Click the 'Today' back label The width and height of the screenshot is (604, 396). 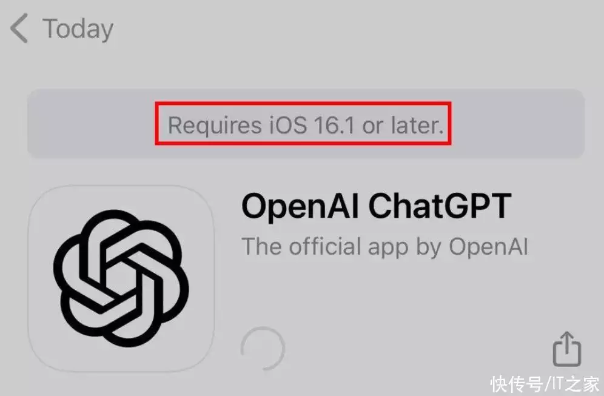point(78,29)
